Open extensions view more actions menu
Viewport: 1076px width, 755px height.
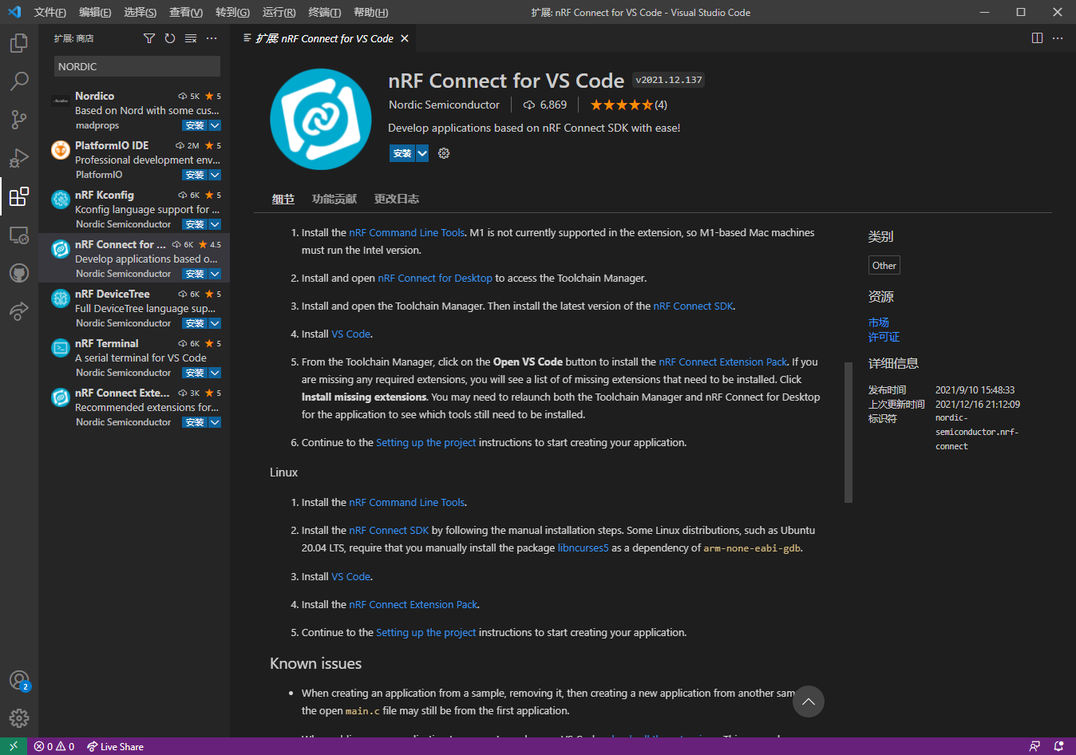(x=212, y=38)
